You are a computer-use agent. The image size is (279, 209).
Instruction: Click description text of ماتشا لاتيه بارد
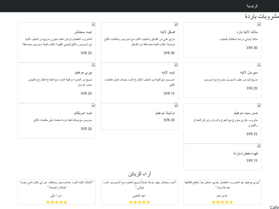click(x=238, y=39)
